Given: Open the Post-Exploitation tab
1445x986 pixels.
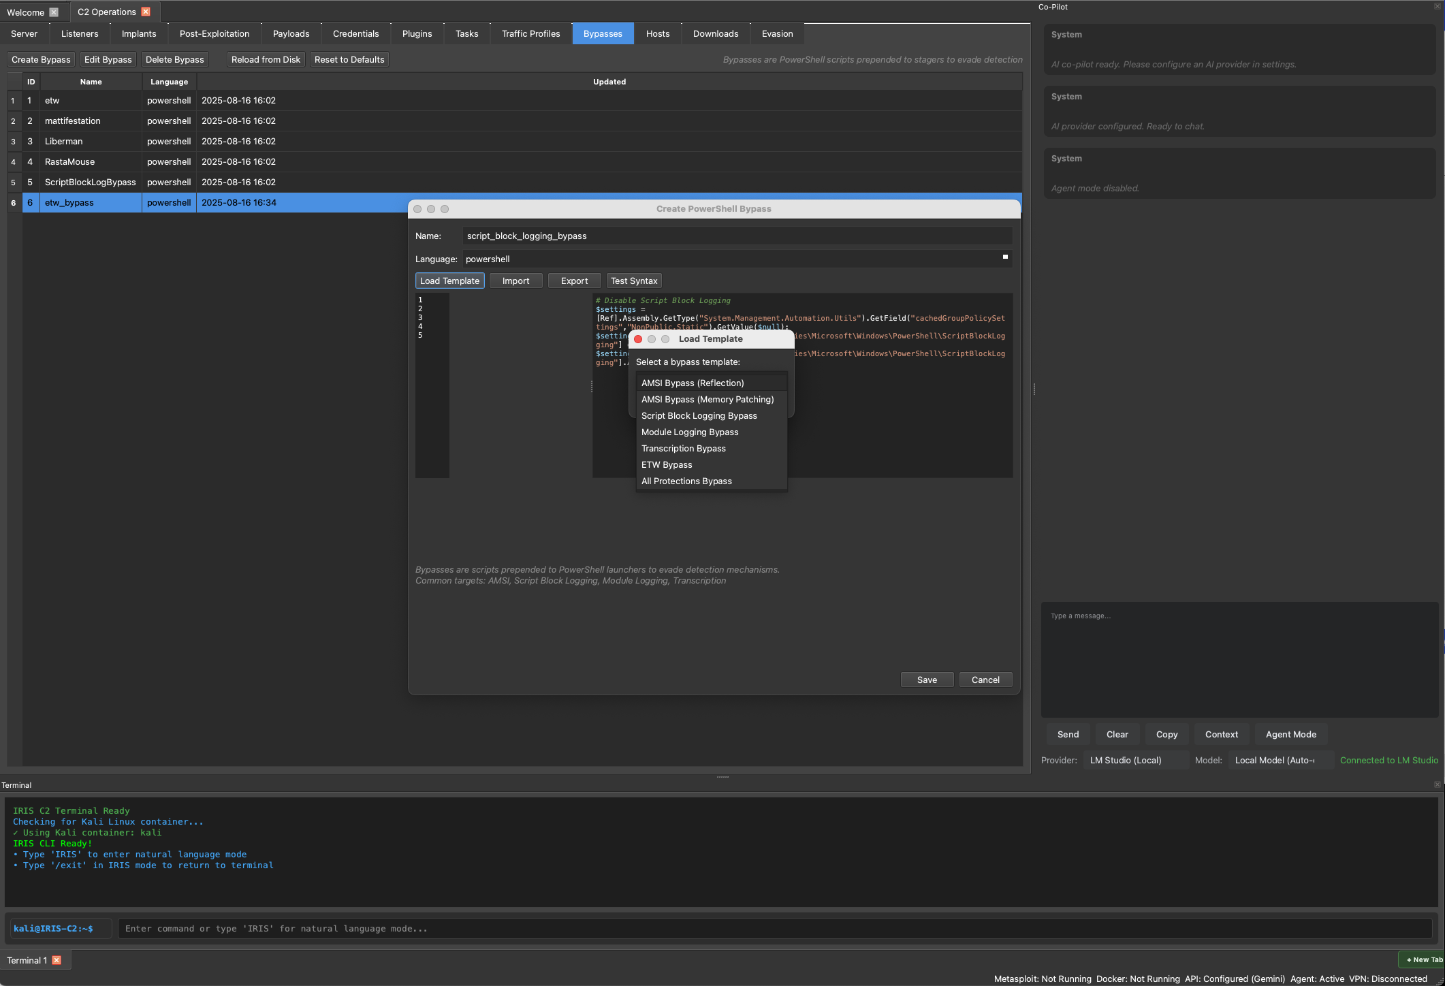Looking at the screenshot, I should pos(215,33).
